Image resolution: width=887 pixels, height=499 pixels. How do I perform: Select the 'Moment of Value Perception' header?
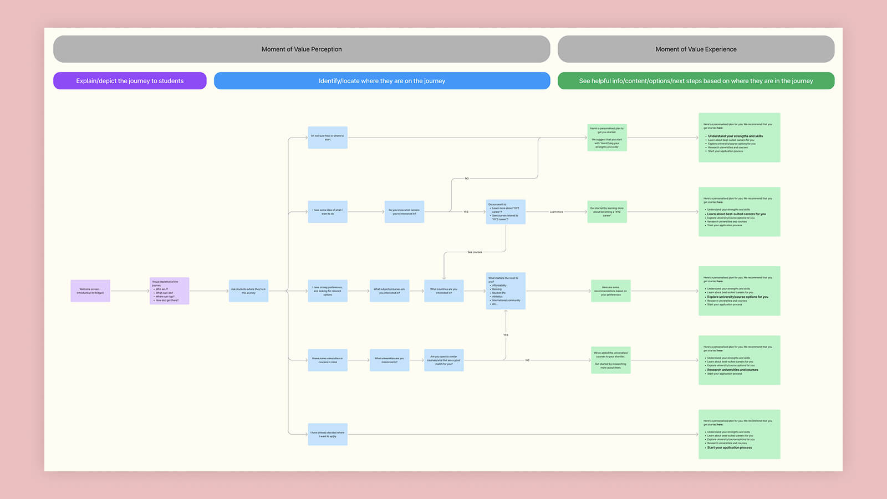[x=301, y=49]
